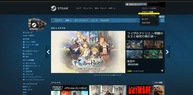
Task: Click the search magnifier icon
Action: (x=162, y=20)
